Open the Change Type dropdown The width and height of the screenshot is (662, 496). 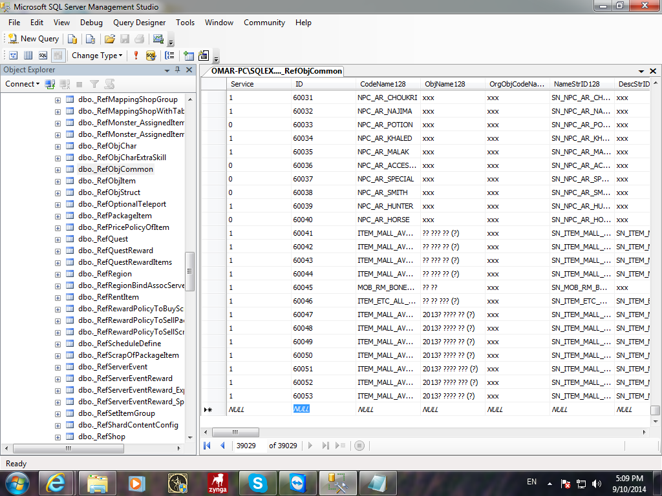(97, 56)
